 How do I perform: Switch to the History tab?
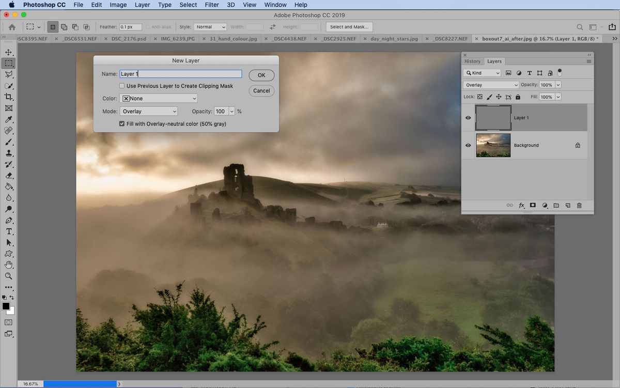coord(472,61)
